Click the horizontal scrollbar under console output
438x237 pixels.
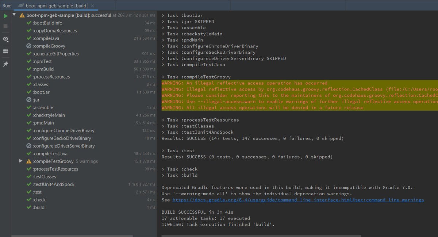tap(261, 236)
